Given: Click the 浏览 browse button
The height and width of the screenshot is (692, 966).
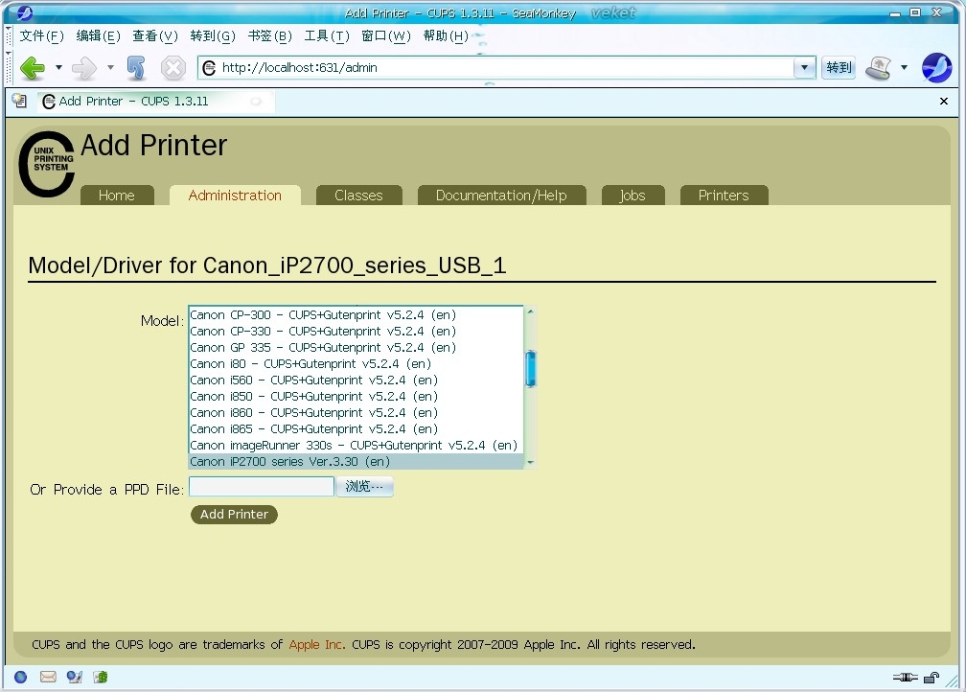Looking at the screenshot, I should coord(364,487).
